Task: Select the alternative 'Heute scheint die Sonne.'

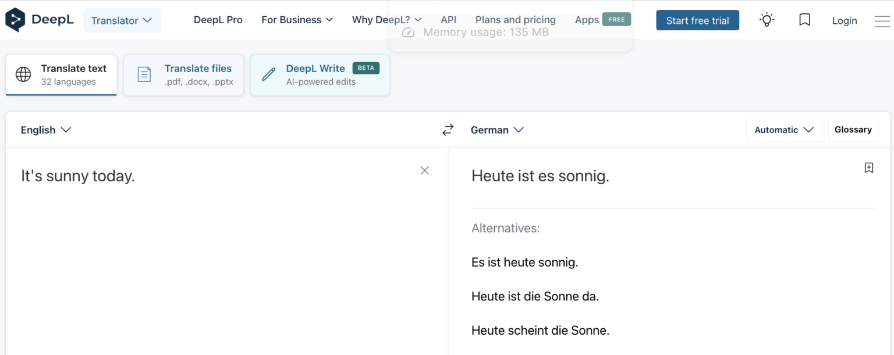Action: [540, 330]
